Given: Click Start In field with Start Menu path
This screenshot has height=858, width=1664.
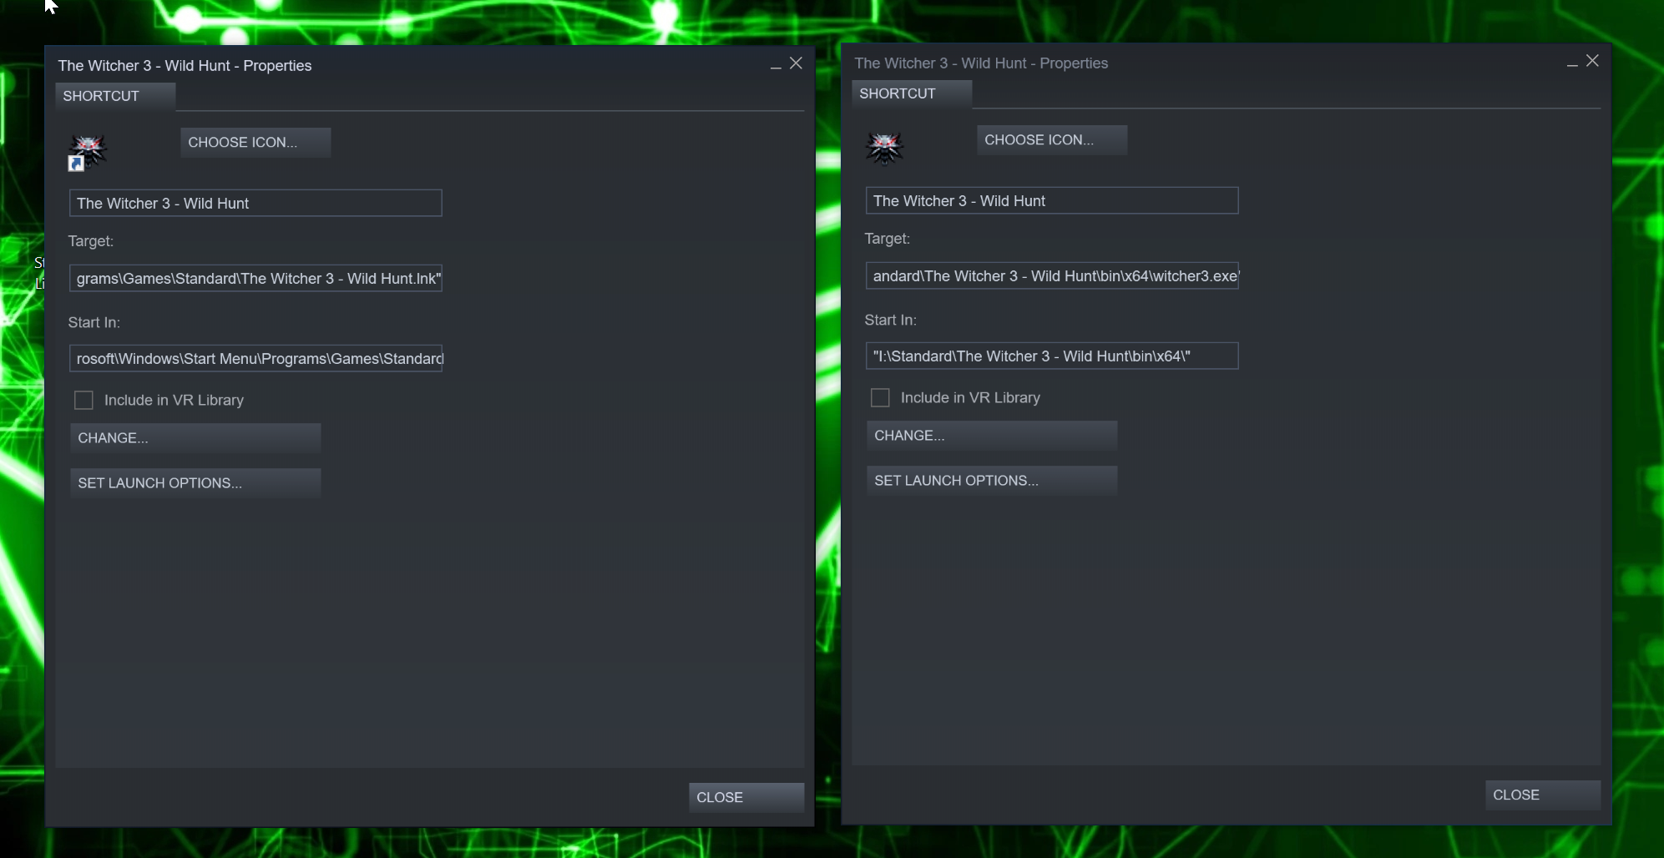Looking at the screenshot, I should click(255, 358).
